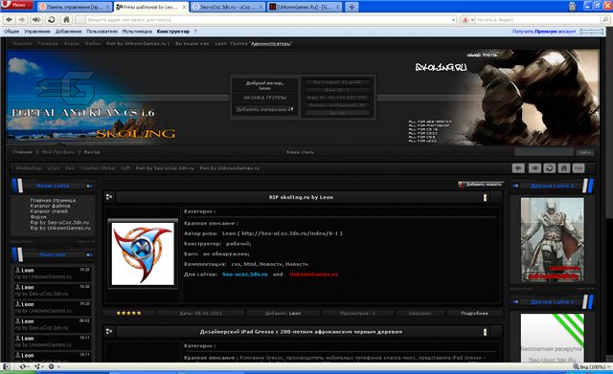
Task: Click the site's gray back arrow button
Action: click(x=518, y=168)
